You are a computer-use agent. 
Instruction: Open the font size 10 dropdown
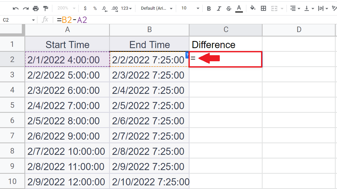coord(190,8)
